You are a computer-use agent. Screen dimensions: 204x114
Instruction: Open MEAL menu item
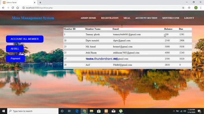[x=127, y=18]
